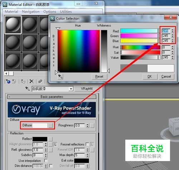179x170 pixels.
Task: Click the Red value input field
Action: pyautogui.click(x=166, y=31)
